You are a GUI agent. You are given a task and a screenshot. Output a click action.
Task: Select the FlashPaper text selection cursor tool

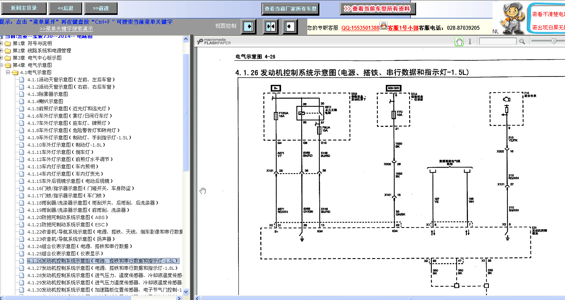point(470,41)
